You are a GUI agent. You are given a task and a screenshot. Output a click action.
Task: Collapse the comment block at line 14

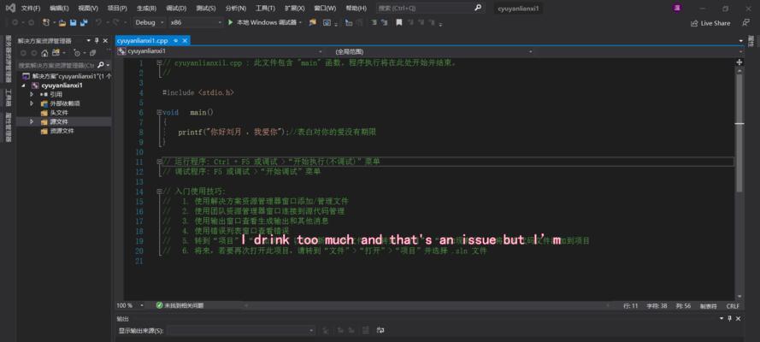[x=160, y=192]
